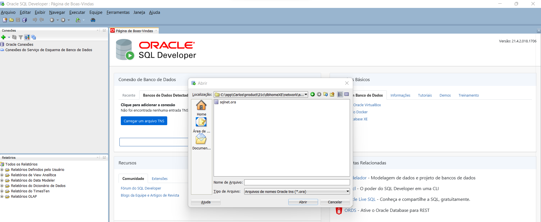Expand Relatórios do TimesTen node

coord(2,191)
